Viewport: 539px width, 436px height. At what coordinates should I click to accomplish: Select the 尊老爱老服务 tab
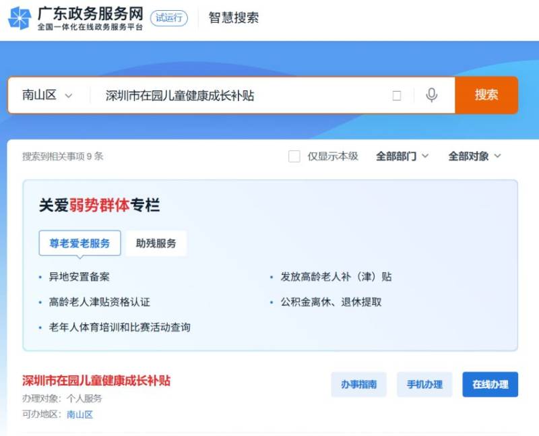[x=80, y=243]
